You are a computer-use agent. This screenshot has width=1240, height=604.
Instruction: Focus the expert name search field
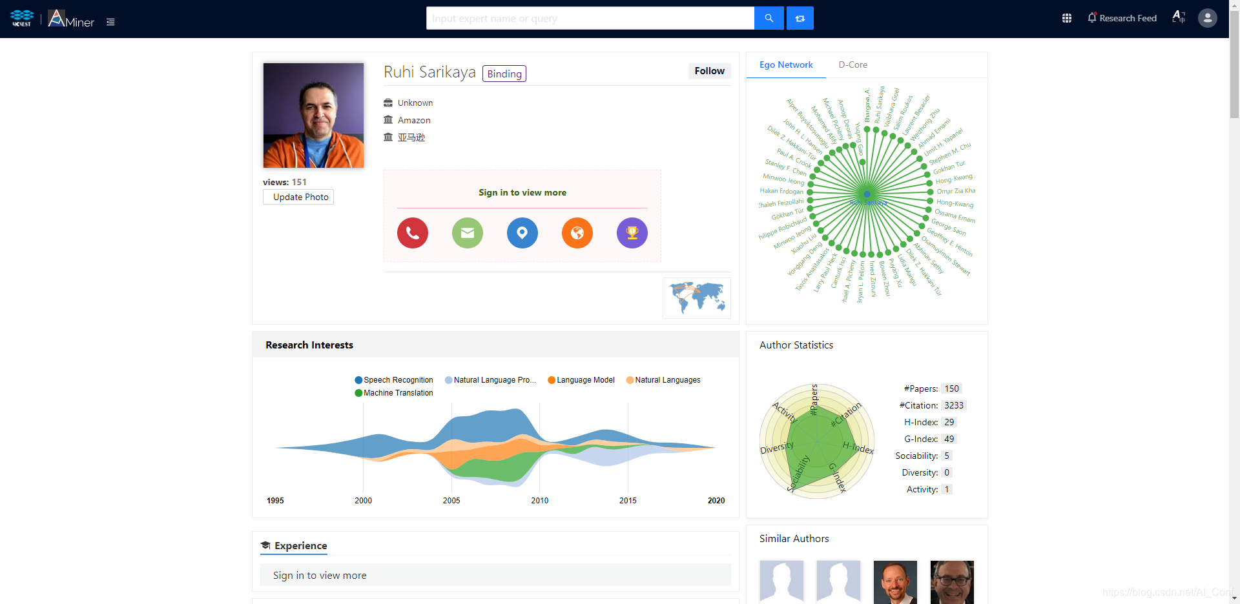tap(590, 18)
